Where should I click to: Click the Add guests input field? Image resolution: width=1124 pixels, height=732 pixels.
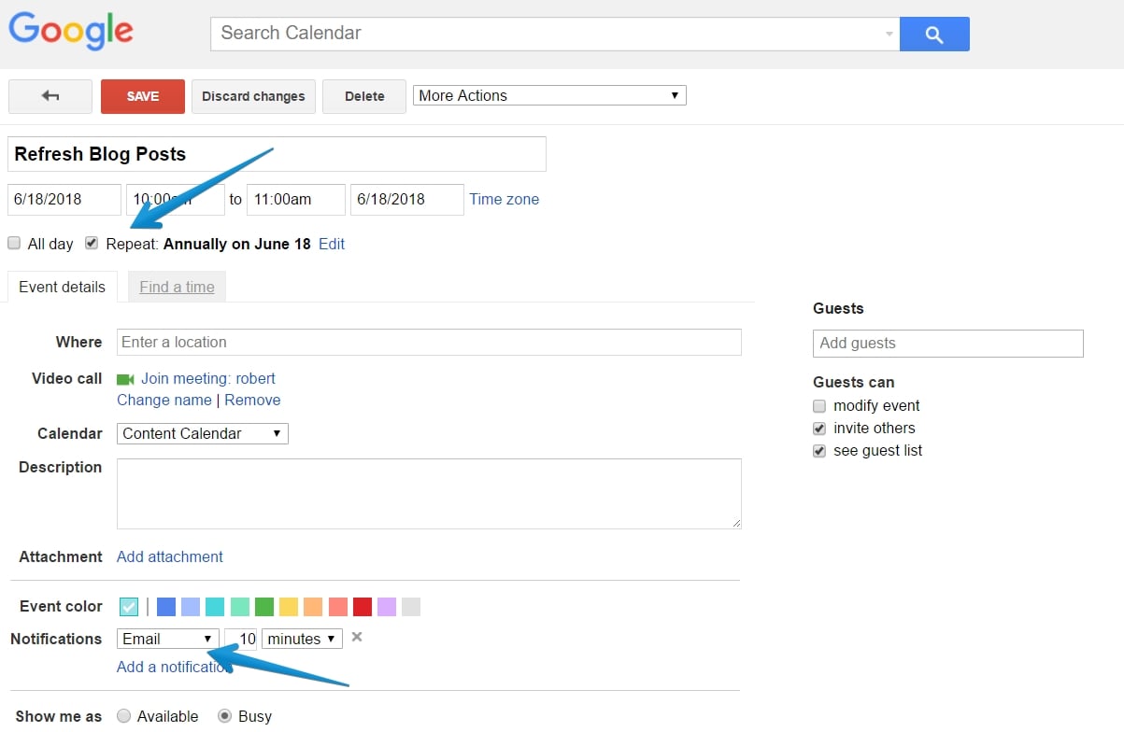click(947, 343)
